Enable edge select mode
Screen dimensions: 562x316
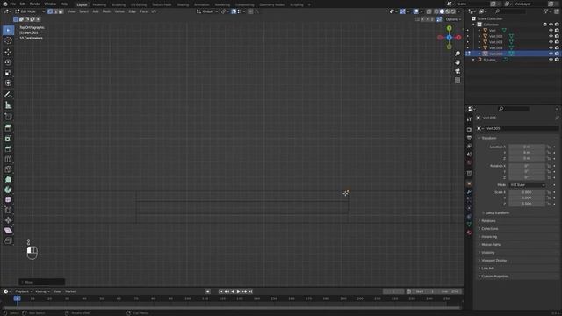55,11
